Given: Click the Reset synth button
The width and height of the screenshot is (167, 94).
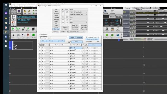Looking at the screenshot, I should tap(79, 37).
